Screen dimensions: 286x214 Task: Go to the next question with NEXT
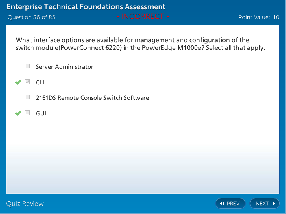265,204
